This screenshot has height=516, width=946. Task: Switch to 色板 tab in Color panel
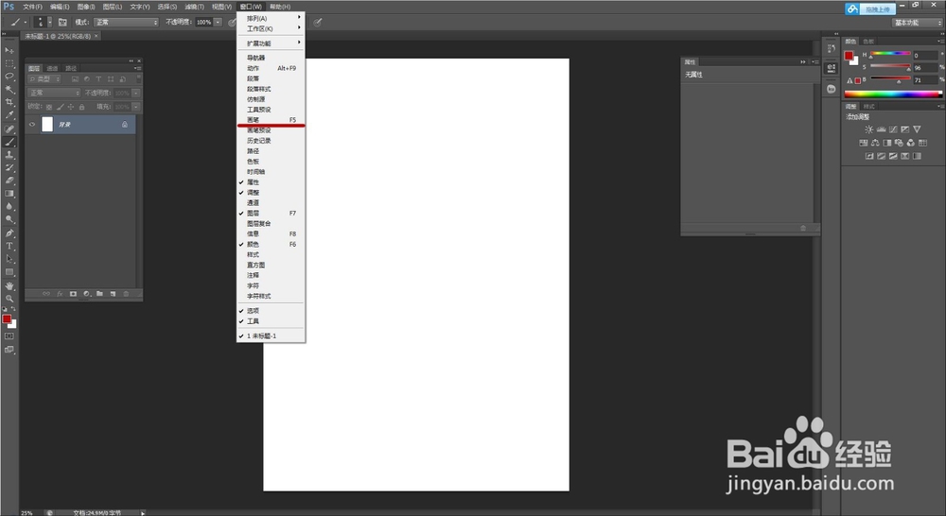(868, 42)
